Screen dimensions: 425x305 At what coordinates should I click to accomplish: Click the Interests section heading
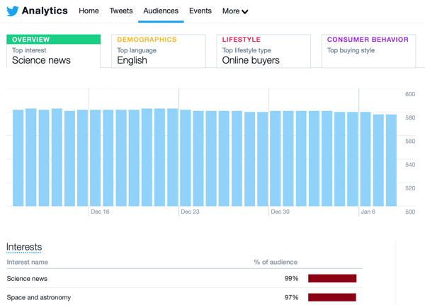(24, 247)
